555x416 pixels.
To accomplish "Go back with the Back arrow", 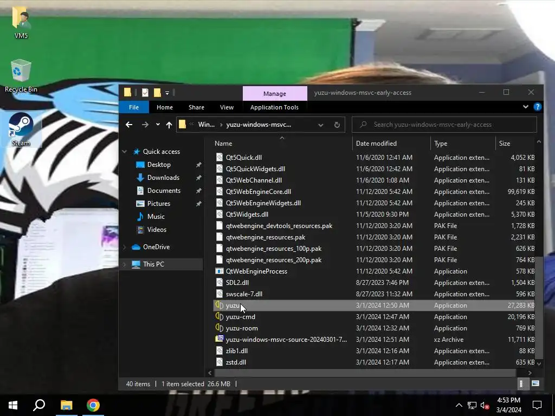I will tap(129, 125).
